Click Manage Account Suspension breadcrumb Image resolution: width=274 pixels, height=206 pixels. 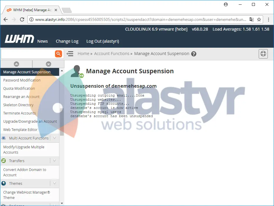point(162,54)
